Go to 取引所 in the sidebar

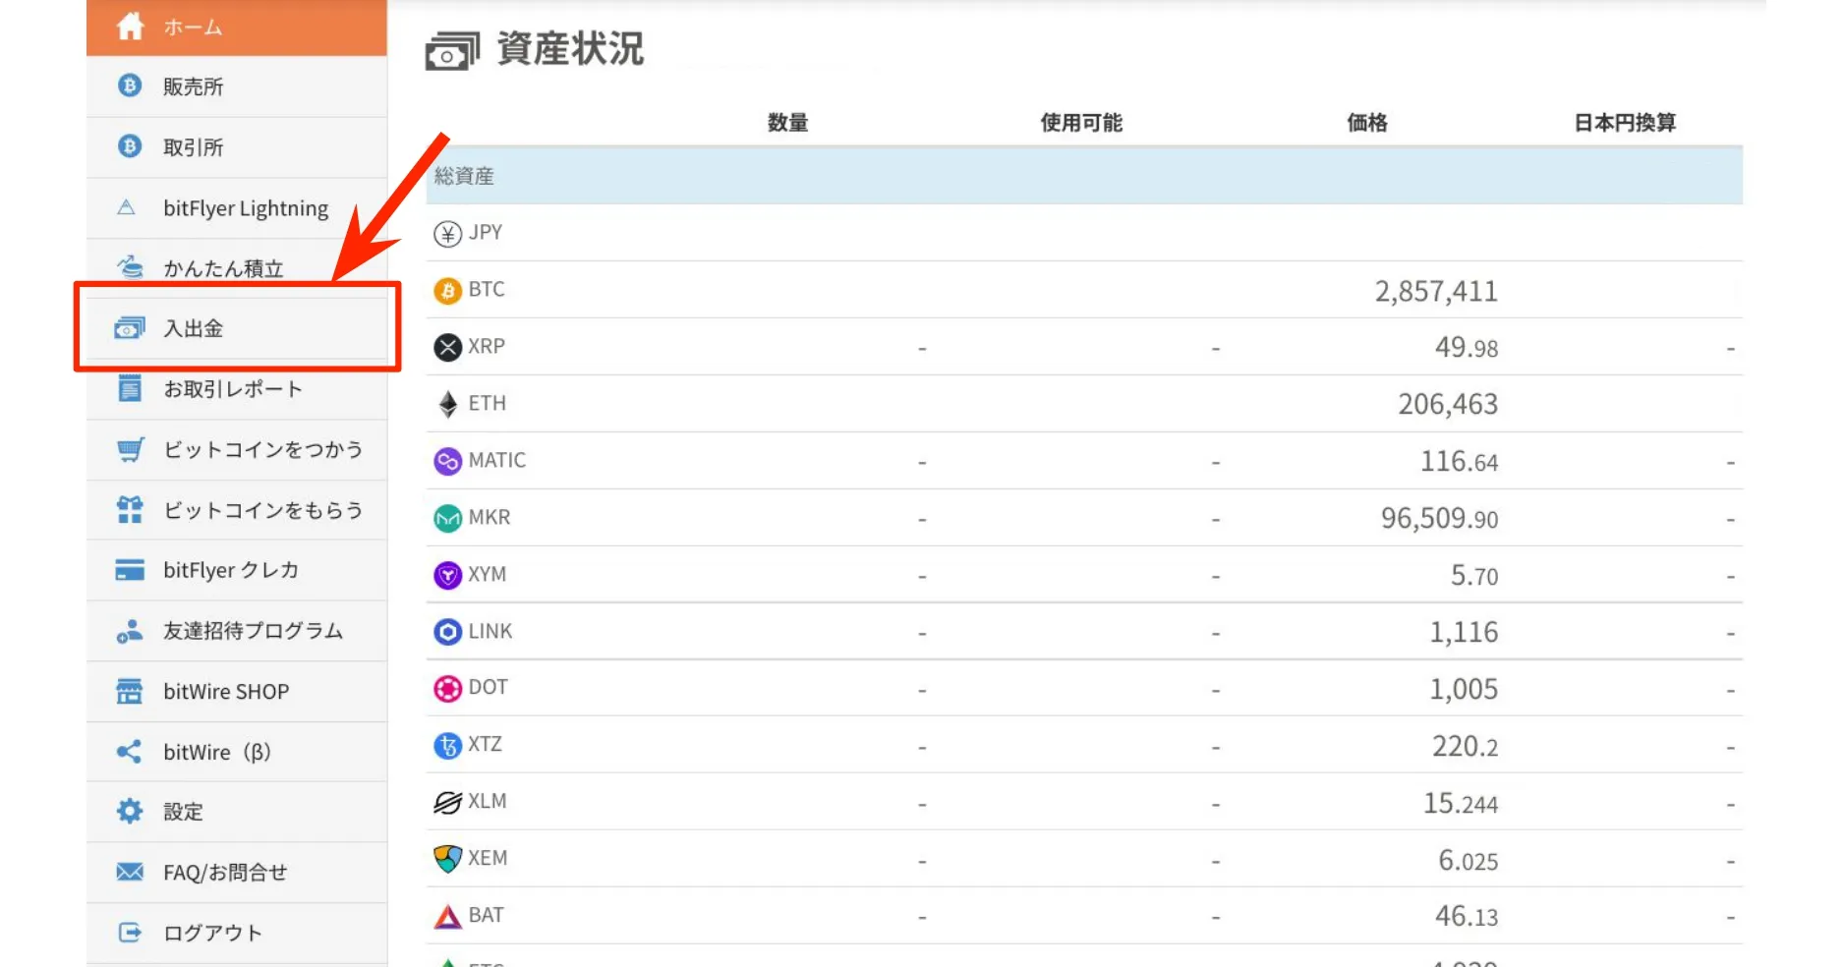click(x=194, y=147)
